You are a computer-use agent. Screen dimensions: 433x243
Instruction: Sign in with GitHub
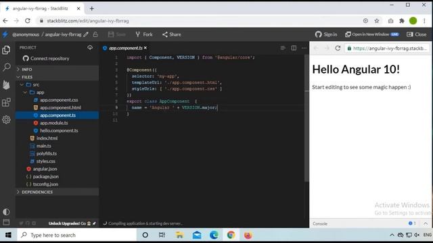point(326,34)
